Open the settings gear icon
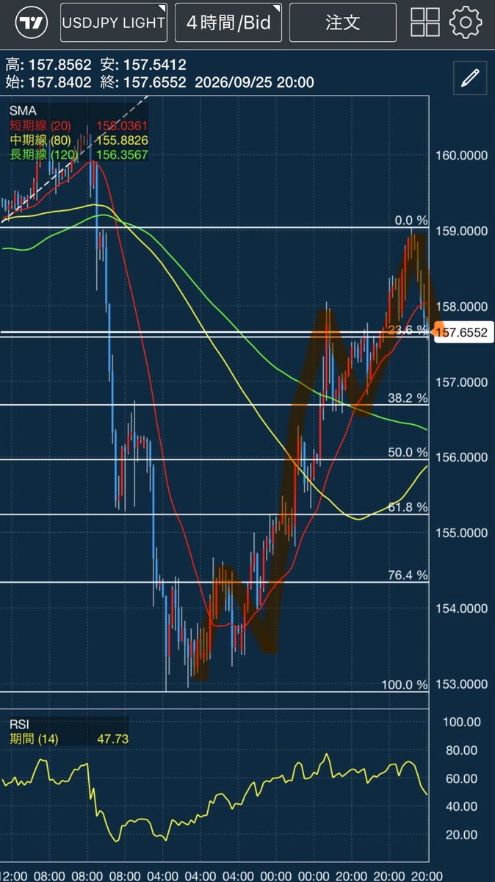The image size is (495, 882). (466, 23)
